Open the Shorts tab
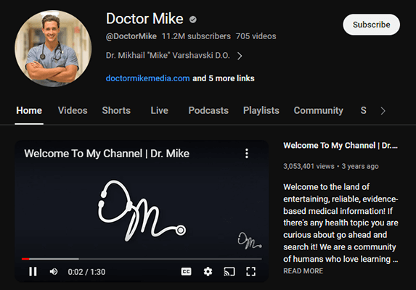Image resolution: width=416 pixels, height=290 pixels. point(116,110)
